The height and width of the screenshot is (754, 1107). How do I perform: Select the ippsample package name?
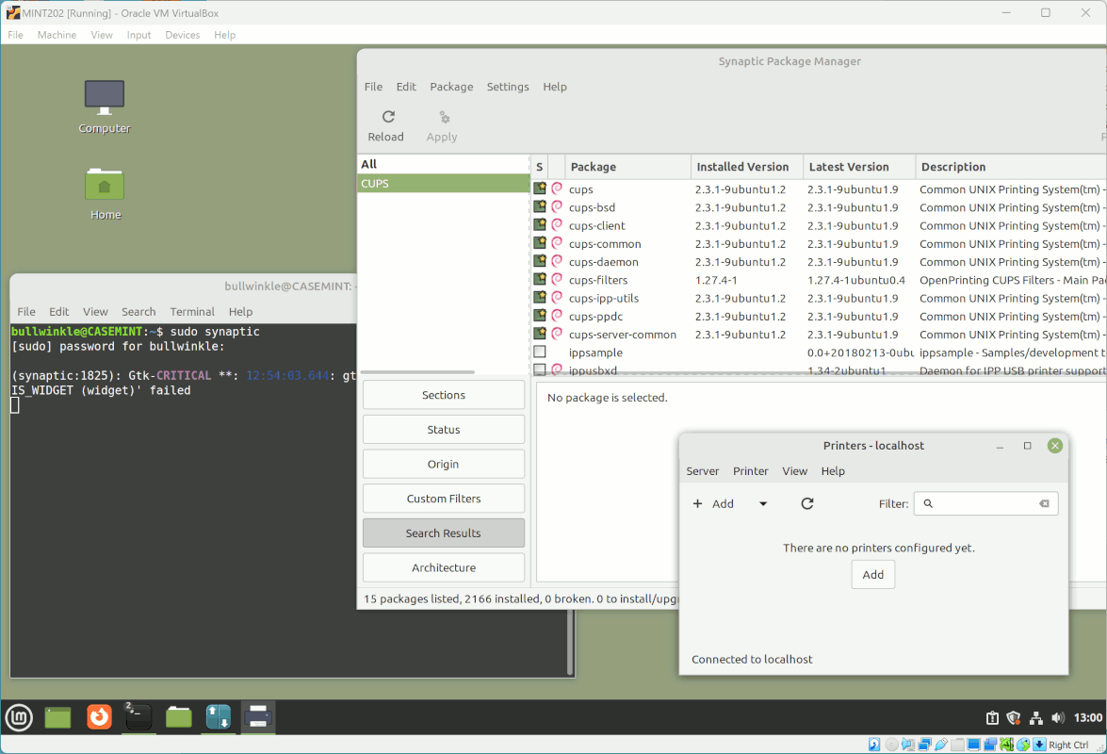click(595, 352)
